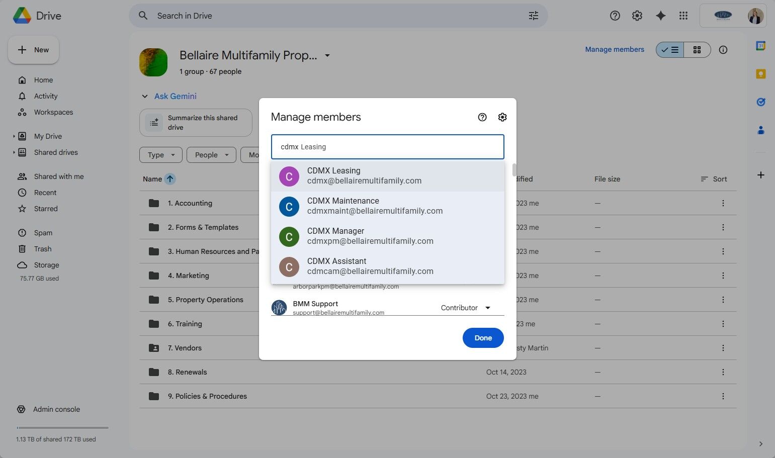Open Google apps grid launcher

point(683,16)
